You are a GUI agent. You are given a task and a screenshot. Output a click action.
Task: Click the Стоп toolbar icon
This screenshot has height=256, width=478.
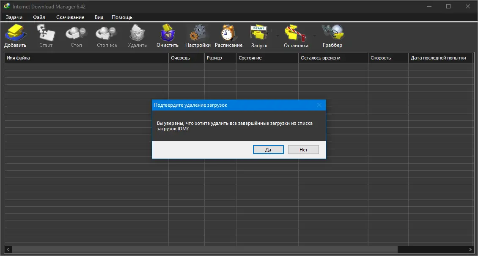tap(76, 33)
